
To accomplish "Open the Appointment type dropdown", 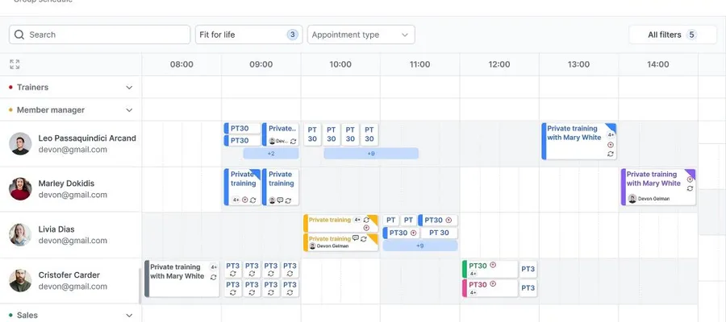I will pyautogui.click(x=361, y=35).
